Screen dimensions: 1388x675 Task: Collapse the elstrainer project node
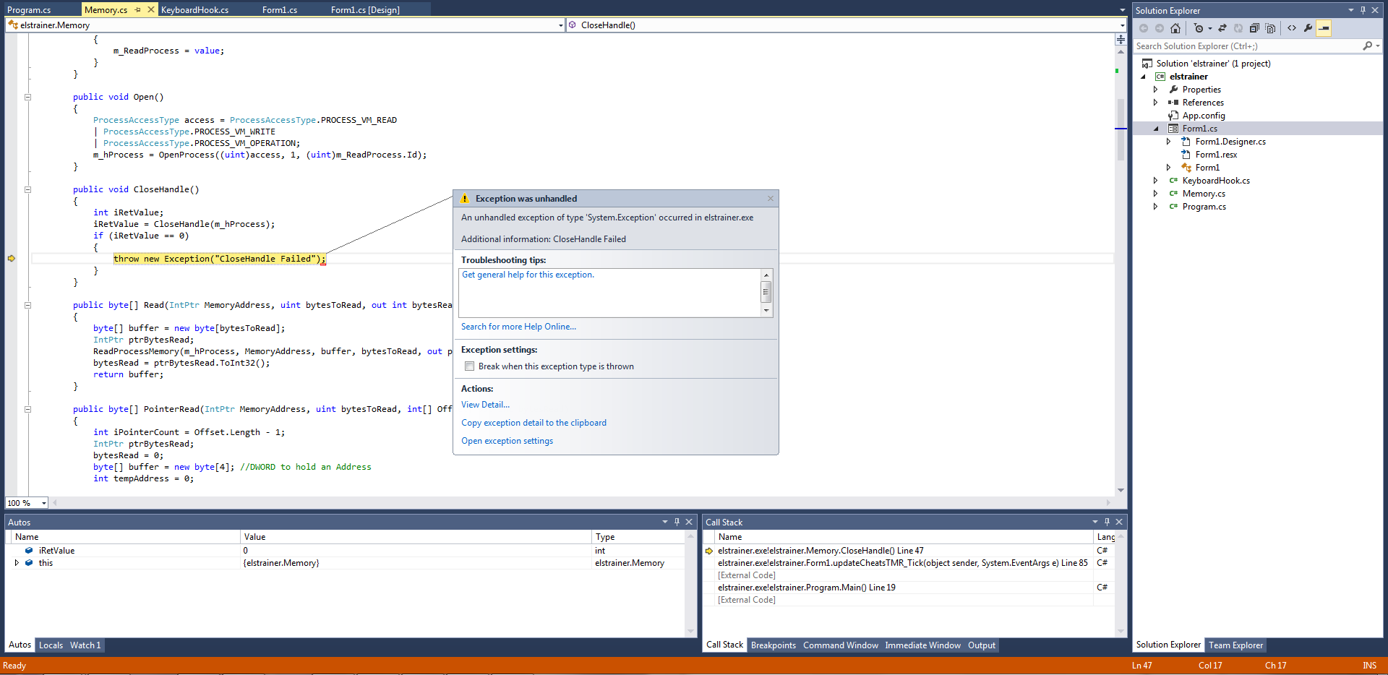[x=1143, y=77]
